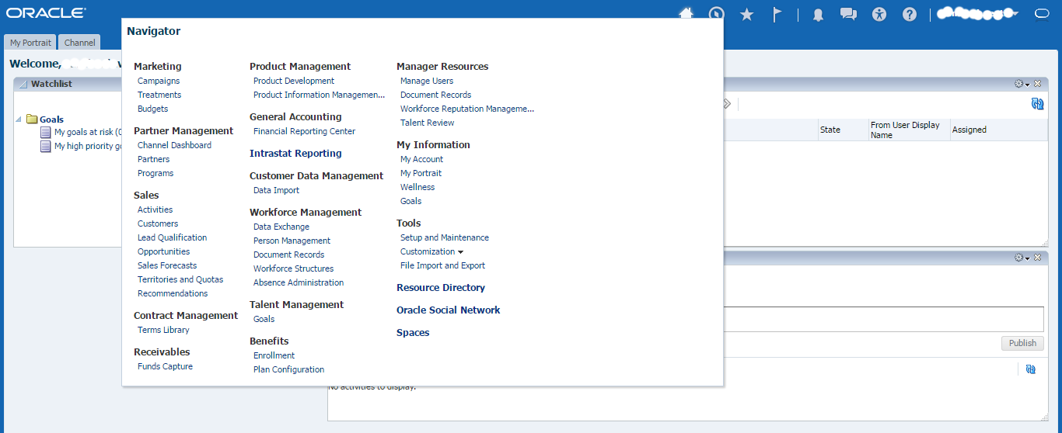Open Terms Library link

point(163,330)
